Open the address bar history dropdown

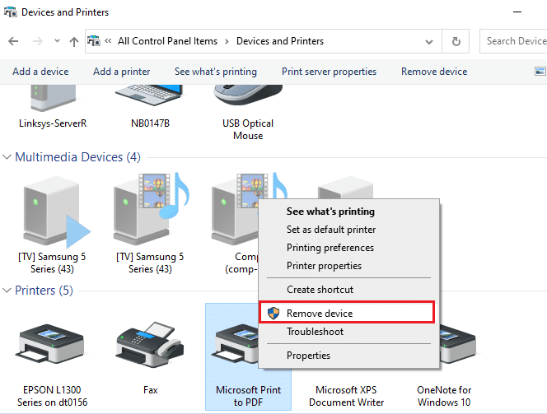click(429, 41)
